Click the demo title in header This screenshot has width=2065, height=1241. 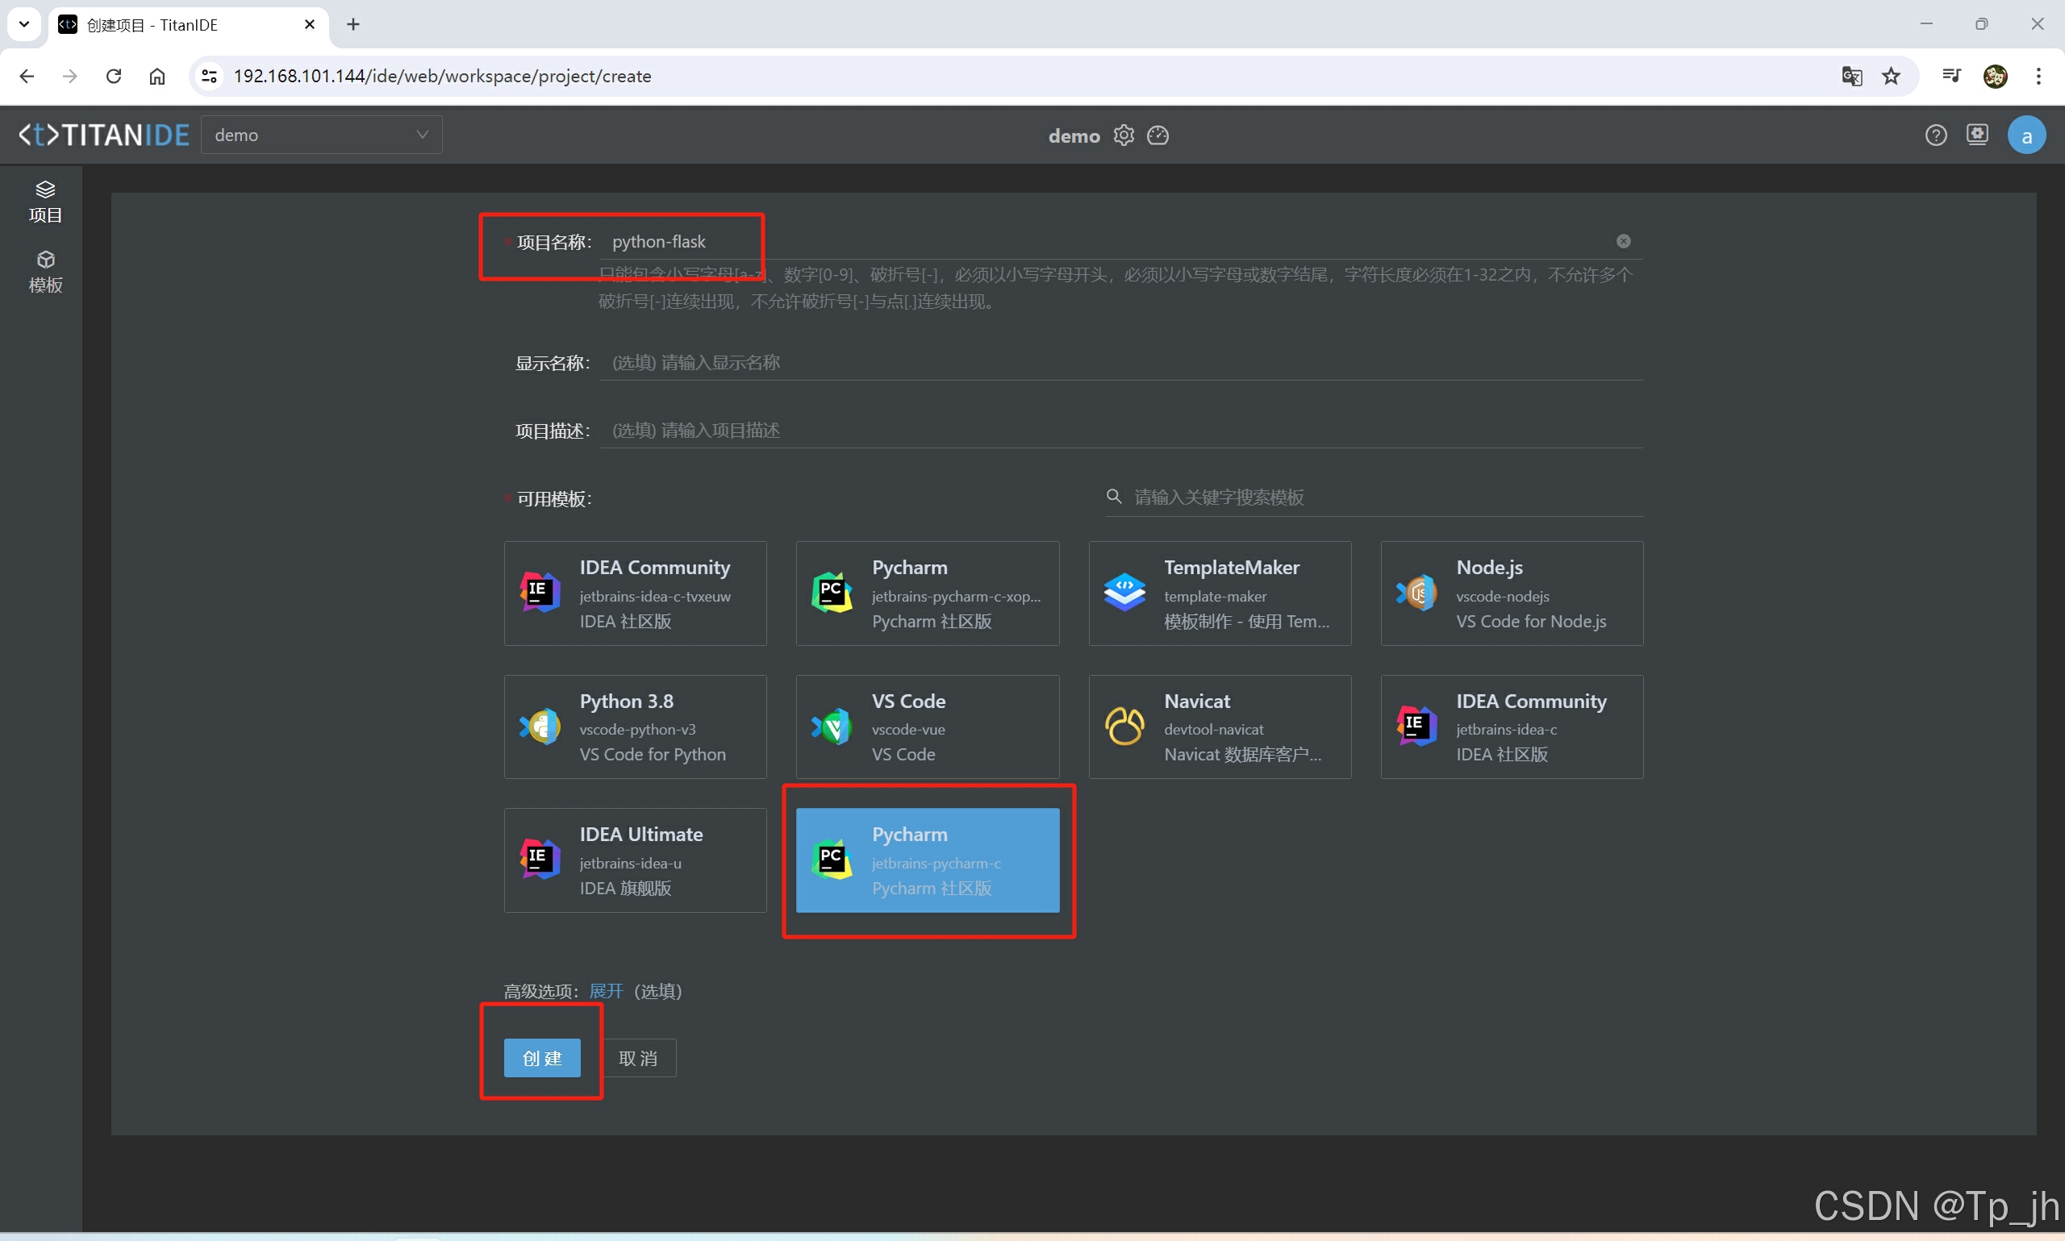(1074, 135)
